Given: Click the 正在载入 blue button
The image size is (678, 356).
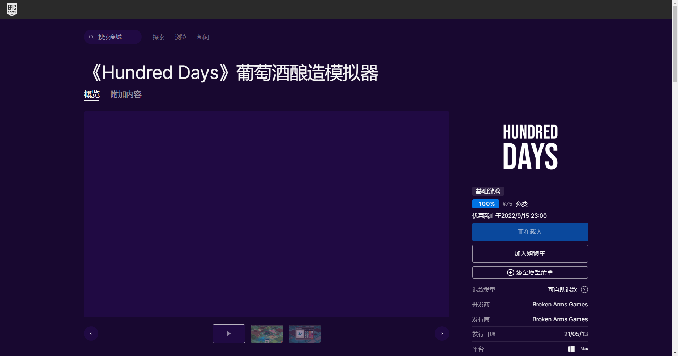Looking at the screenshot, I should coord(530,232).
